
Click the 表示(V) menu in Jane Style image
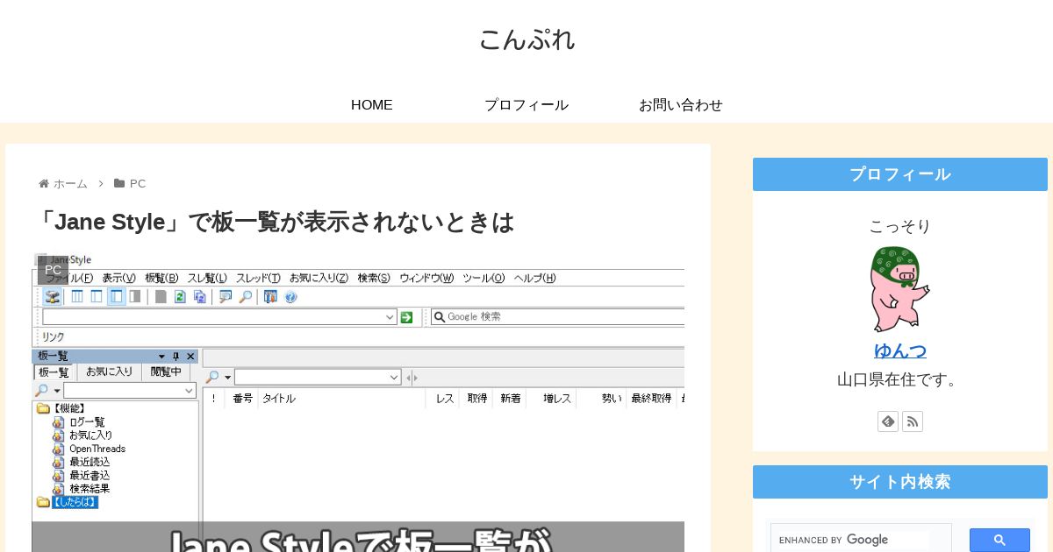point(118,278)
